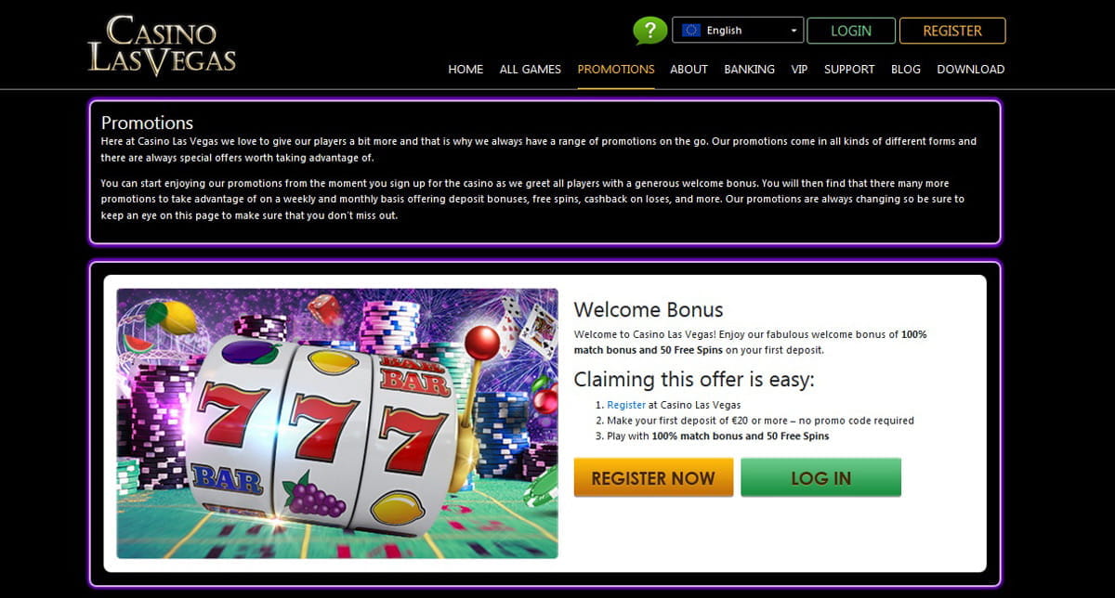Screen dimensions: 1115x598
Task: Click the Register link in step one
Action: 626,405
